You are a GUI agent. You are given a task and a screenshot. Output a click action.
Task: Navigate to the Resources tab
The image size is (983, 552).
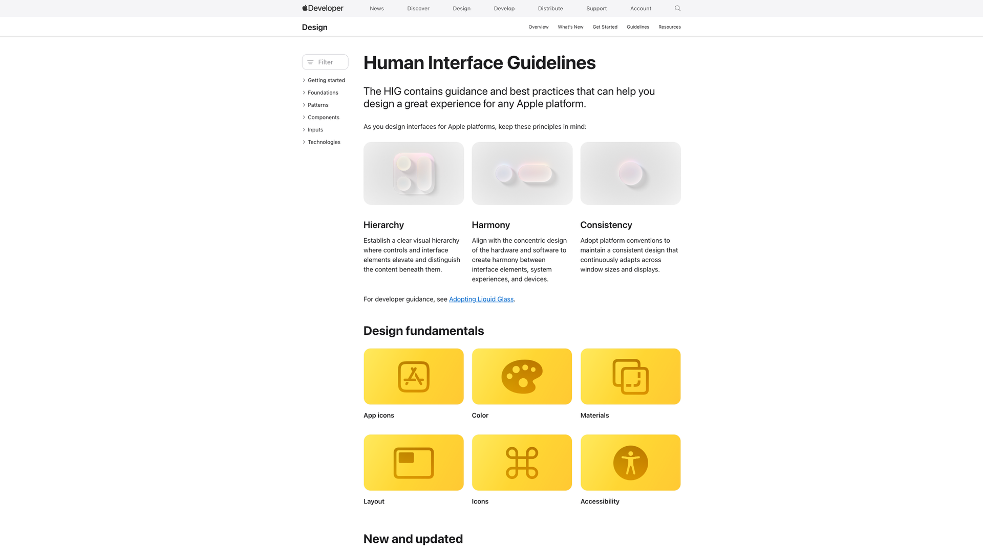pyautogui.click(x=669, y=27)
